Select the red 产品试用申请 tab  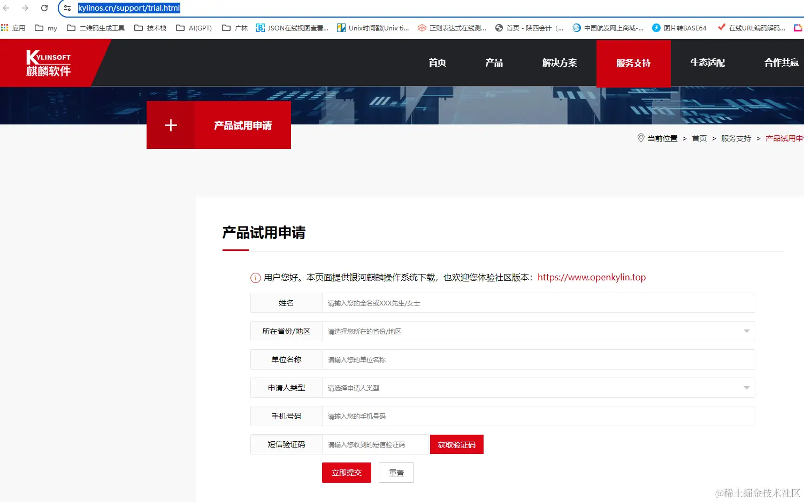(243, 125)
